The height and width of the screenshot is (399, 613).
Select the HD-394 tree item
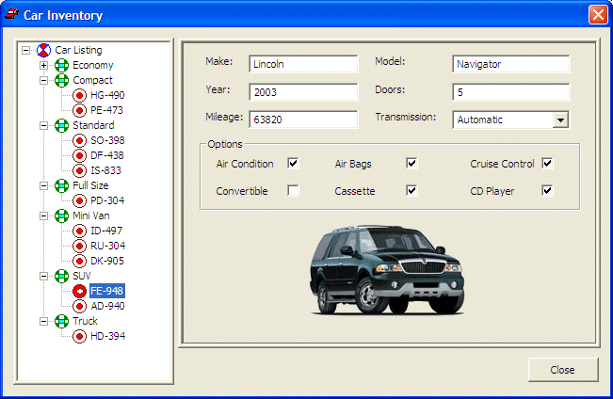[x=108, y=336]
